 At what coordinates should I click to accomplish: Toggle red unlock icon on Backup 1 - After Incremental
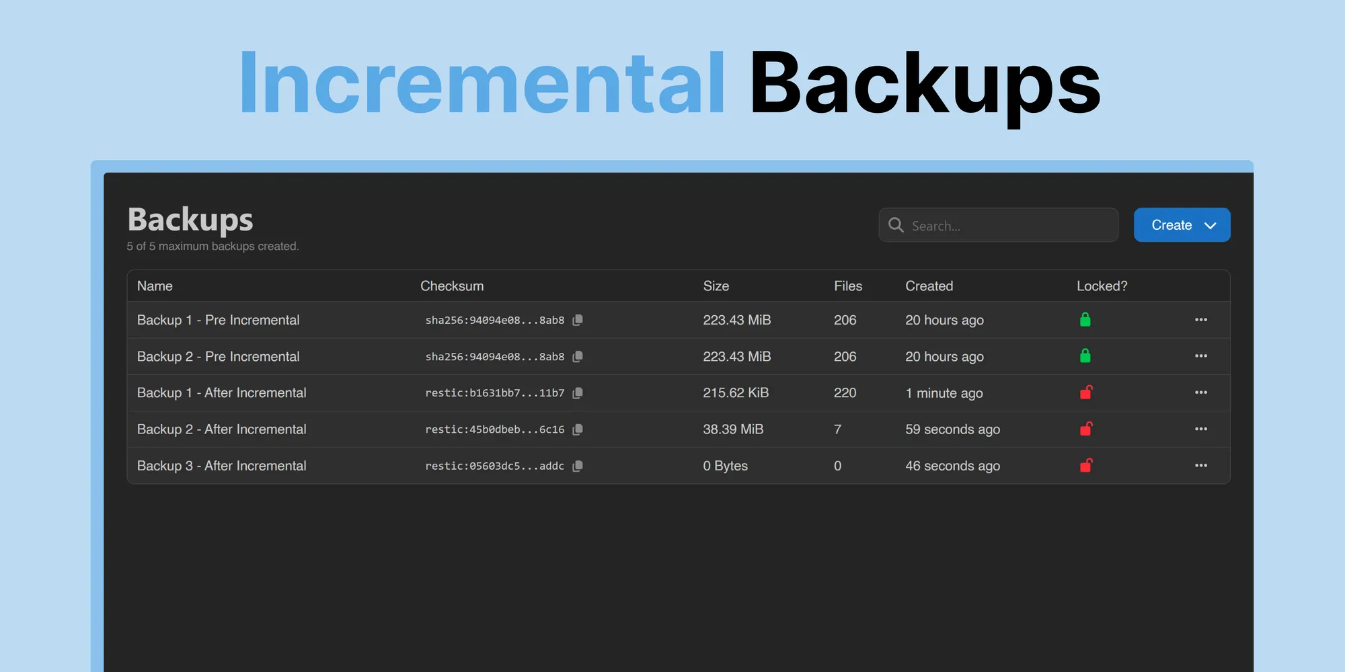pos(1086,392)
